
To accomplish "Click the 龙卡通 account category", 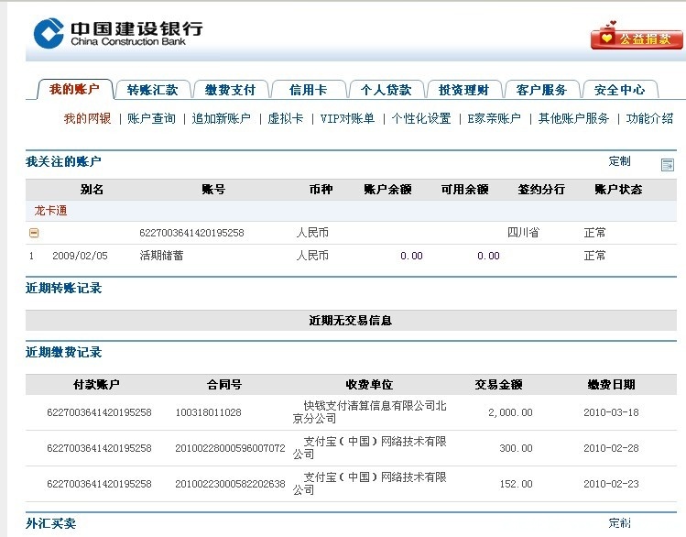I will point(50,211).
